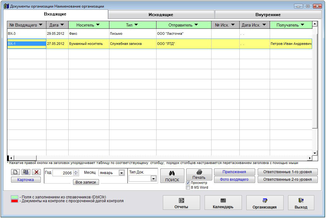This screenshot has height=218, width=326.
Task: Click the Год 2006 input field
Action: coord(63,173)
